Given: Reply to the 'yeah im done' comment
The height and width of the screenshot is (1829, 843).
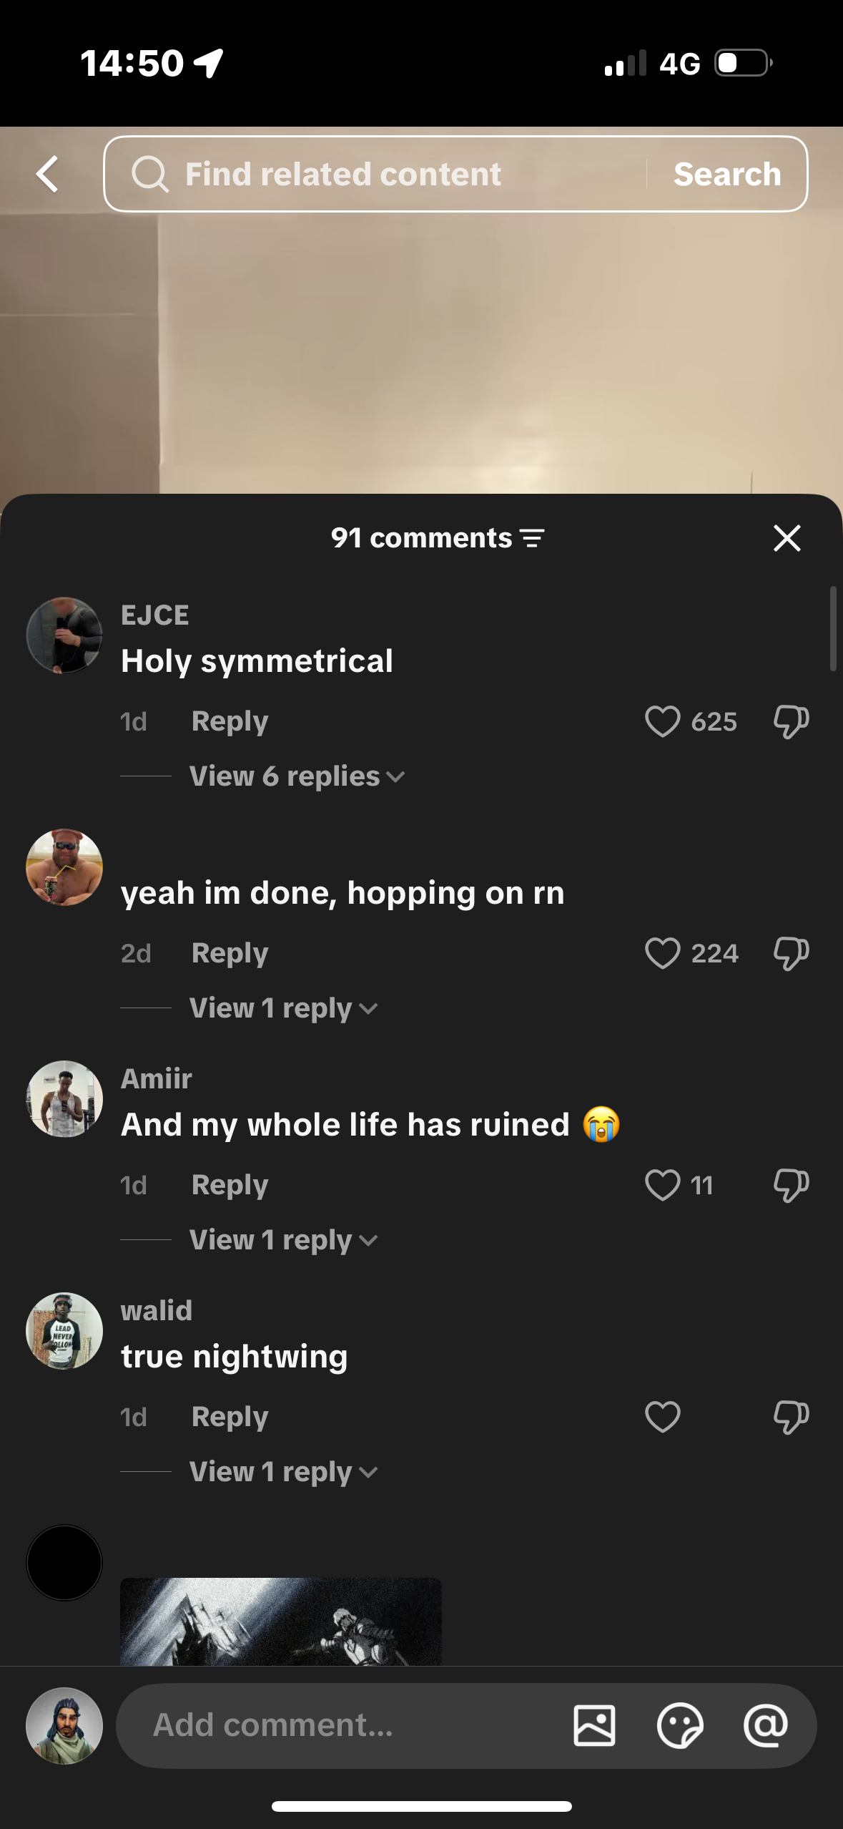Looking at the screenshot, I should coord(230,953).
